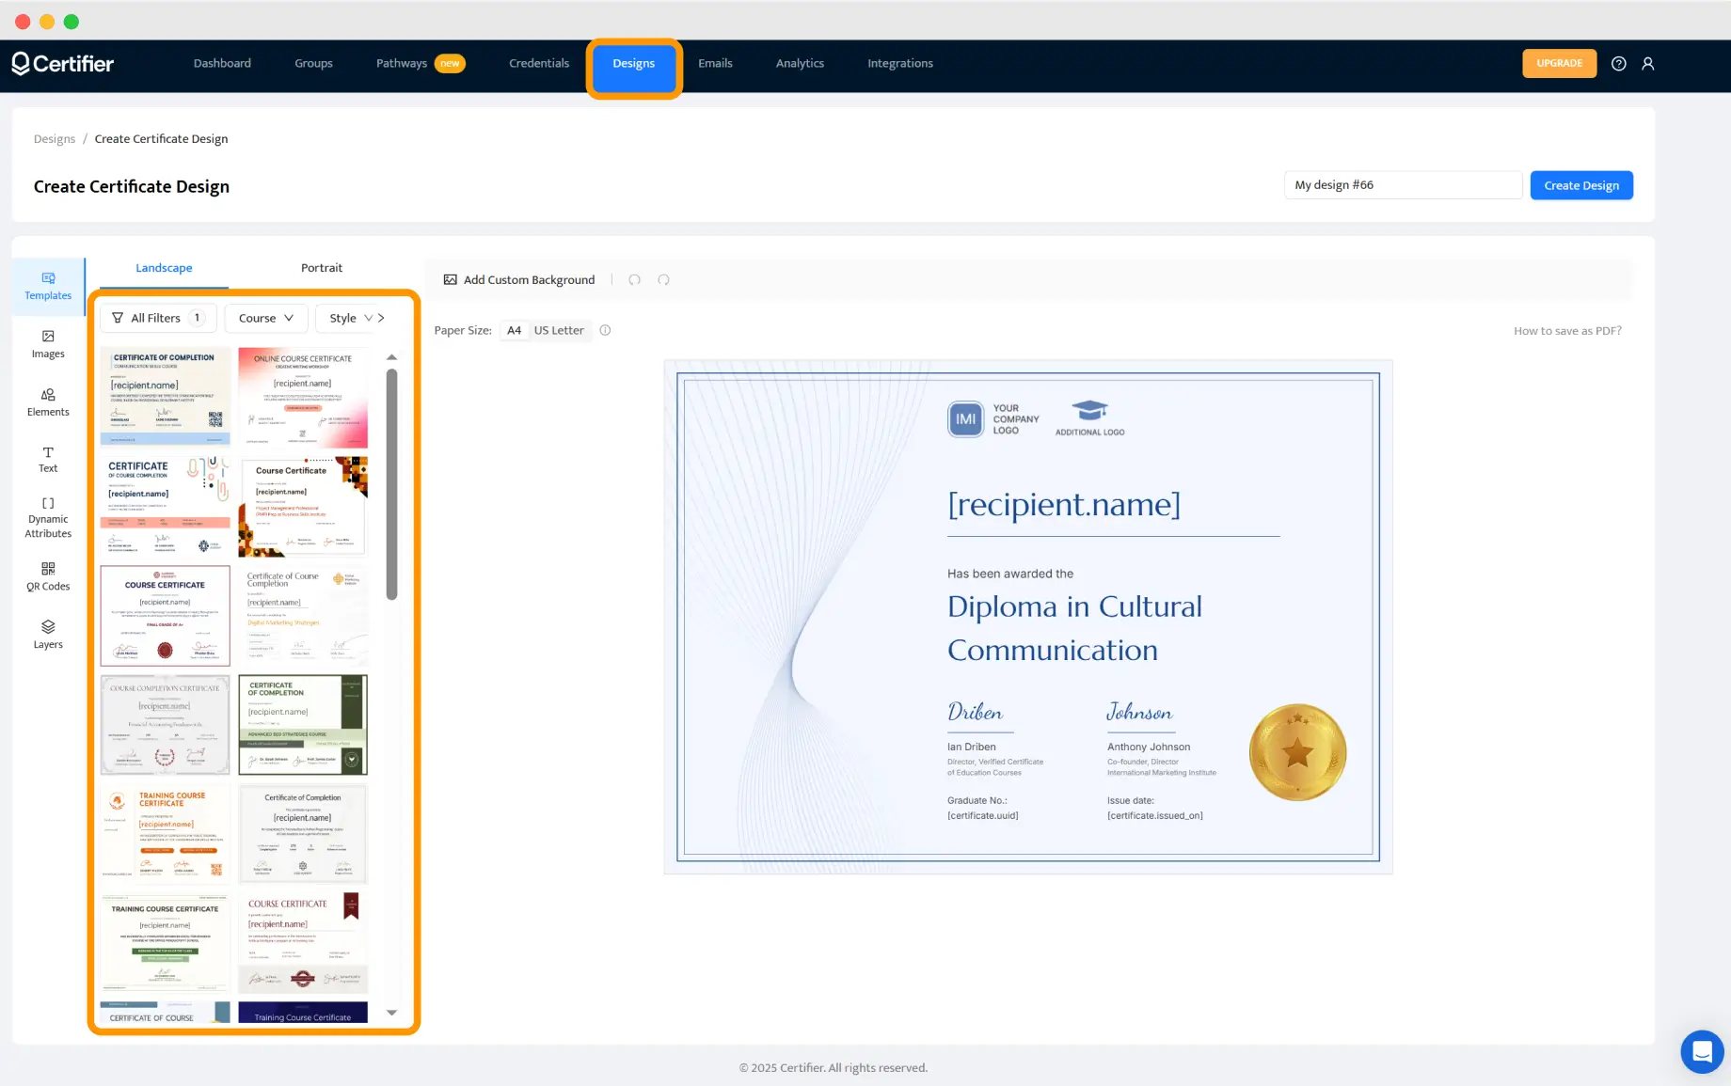Select orange Training Course Certificate template

coord(166,834)
